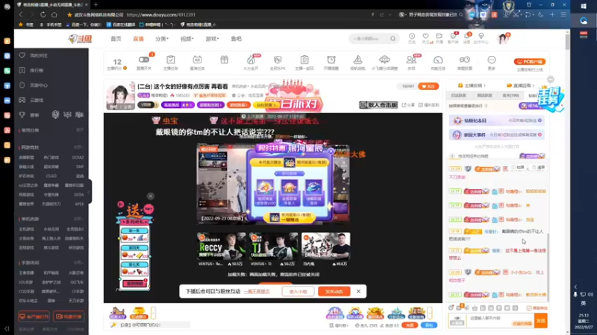597x335 pixels.
Task: Click 我要开播 button at sidebar bottom
Action: coord(69,316)
